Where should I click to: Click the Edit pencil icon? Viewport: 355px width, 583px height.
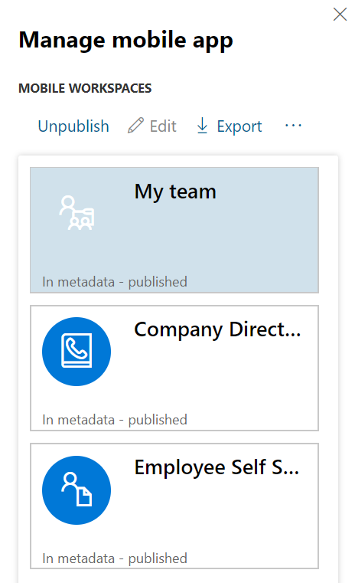click(x=135, y=126)
